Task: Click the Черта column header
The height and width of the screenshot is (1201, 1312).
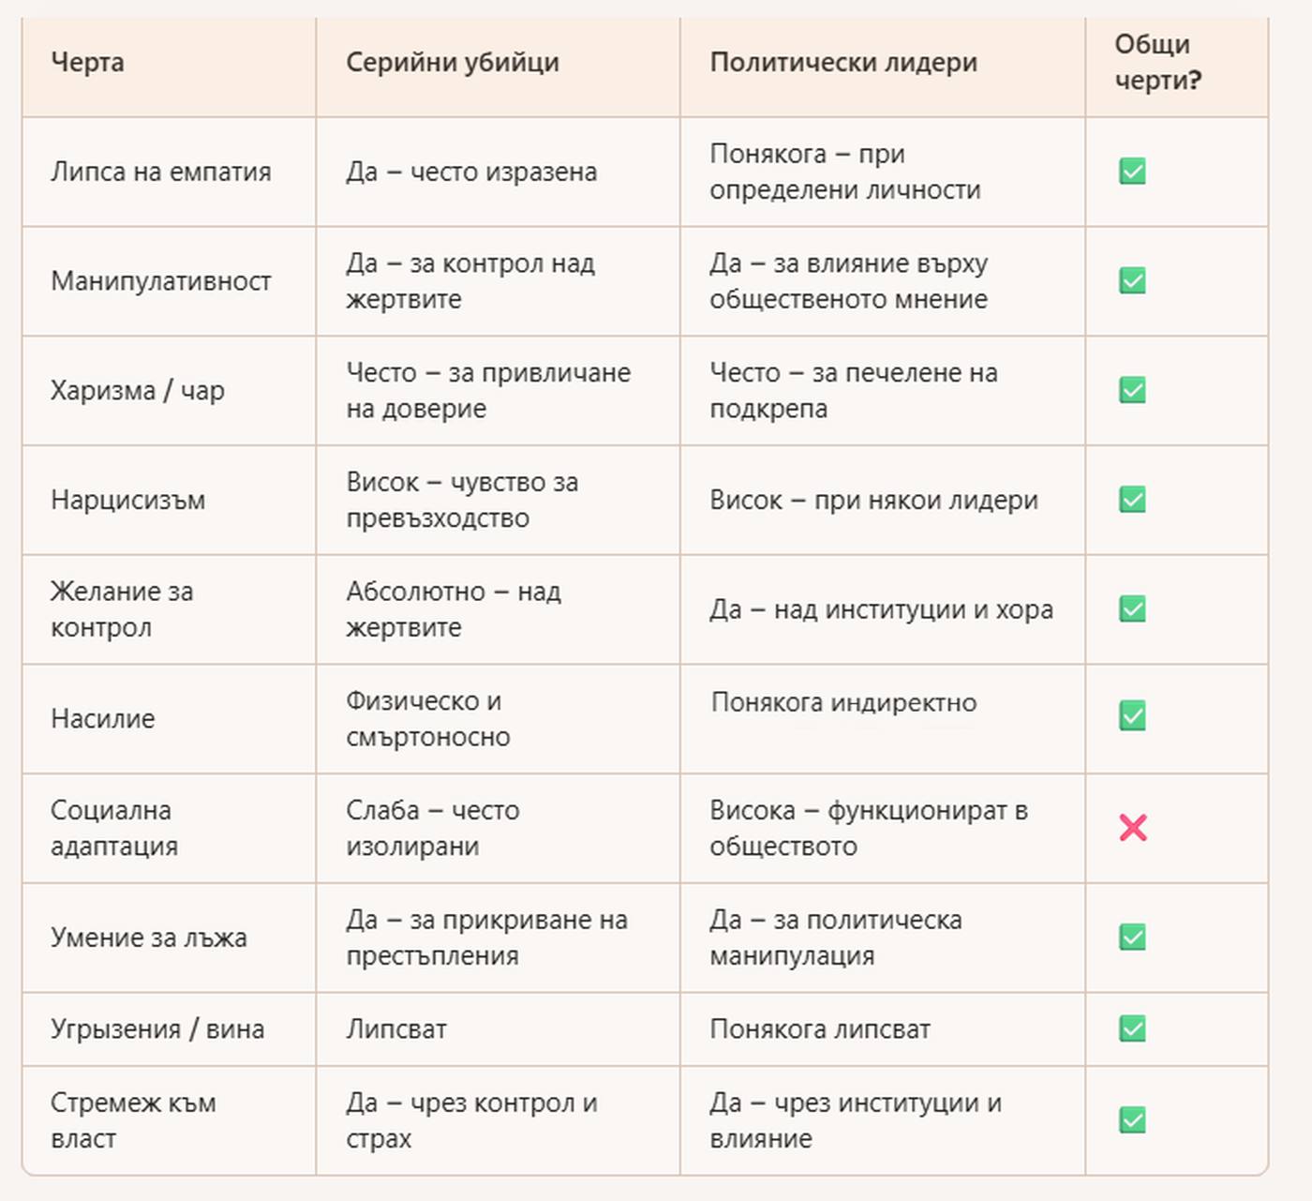Action: (x=87, y=63)
